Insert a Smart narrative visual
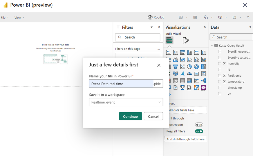 tap(176, 88)
